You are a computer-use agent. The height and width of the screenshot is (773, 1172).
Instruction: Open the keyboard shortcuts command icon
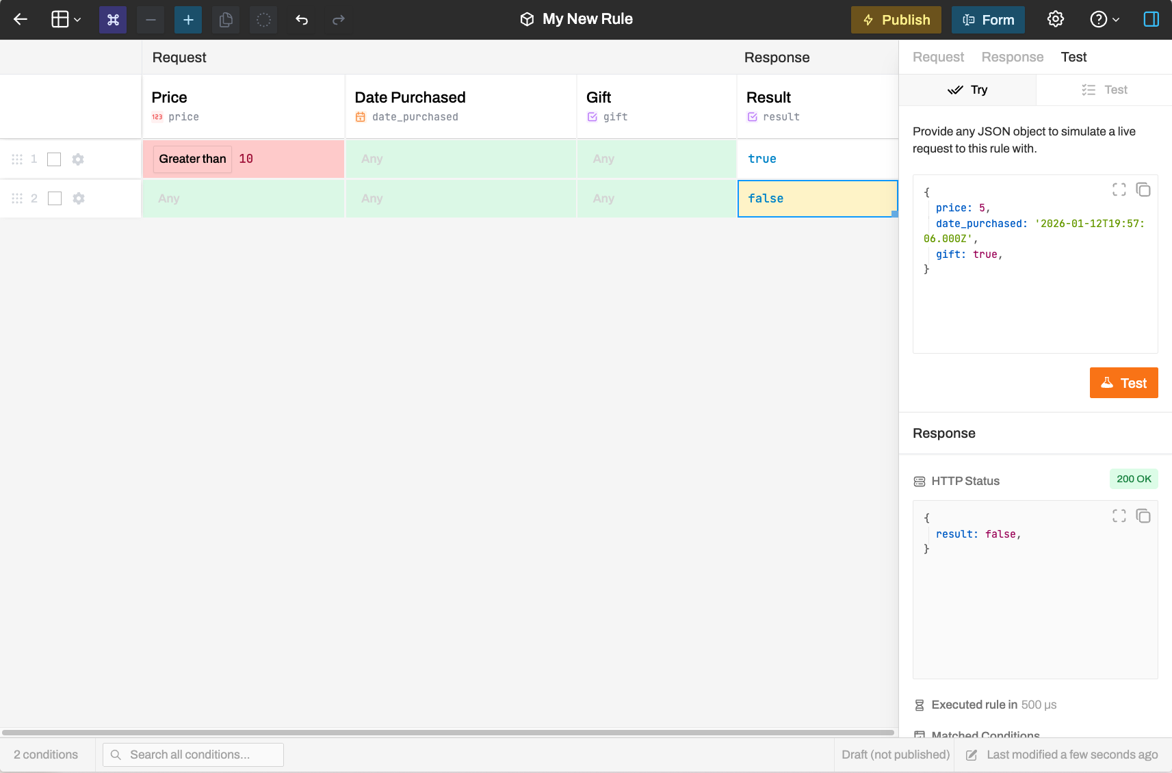tap(113, 20)
